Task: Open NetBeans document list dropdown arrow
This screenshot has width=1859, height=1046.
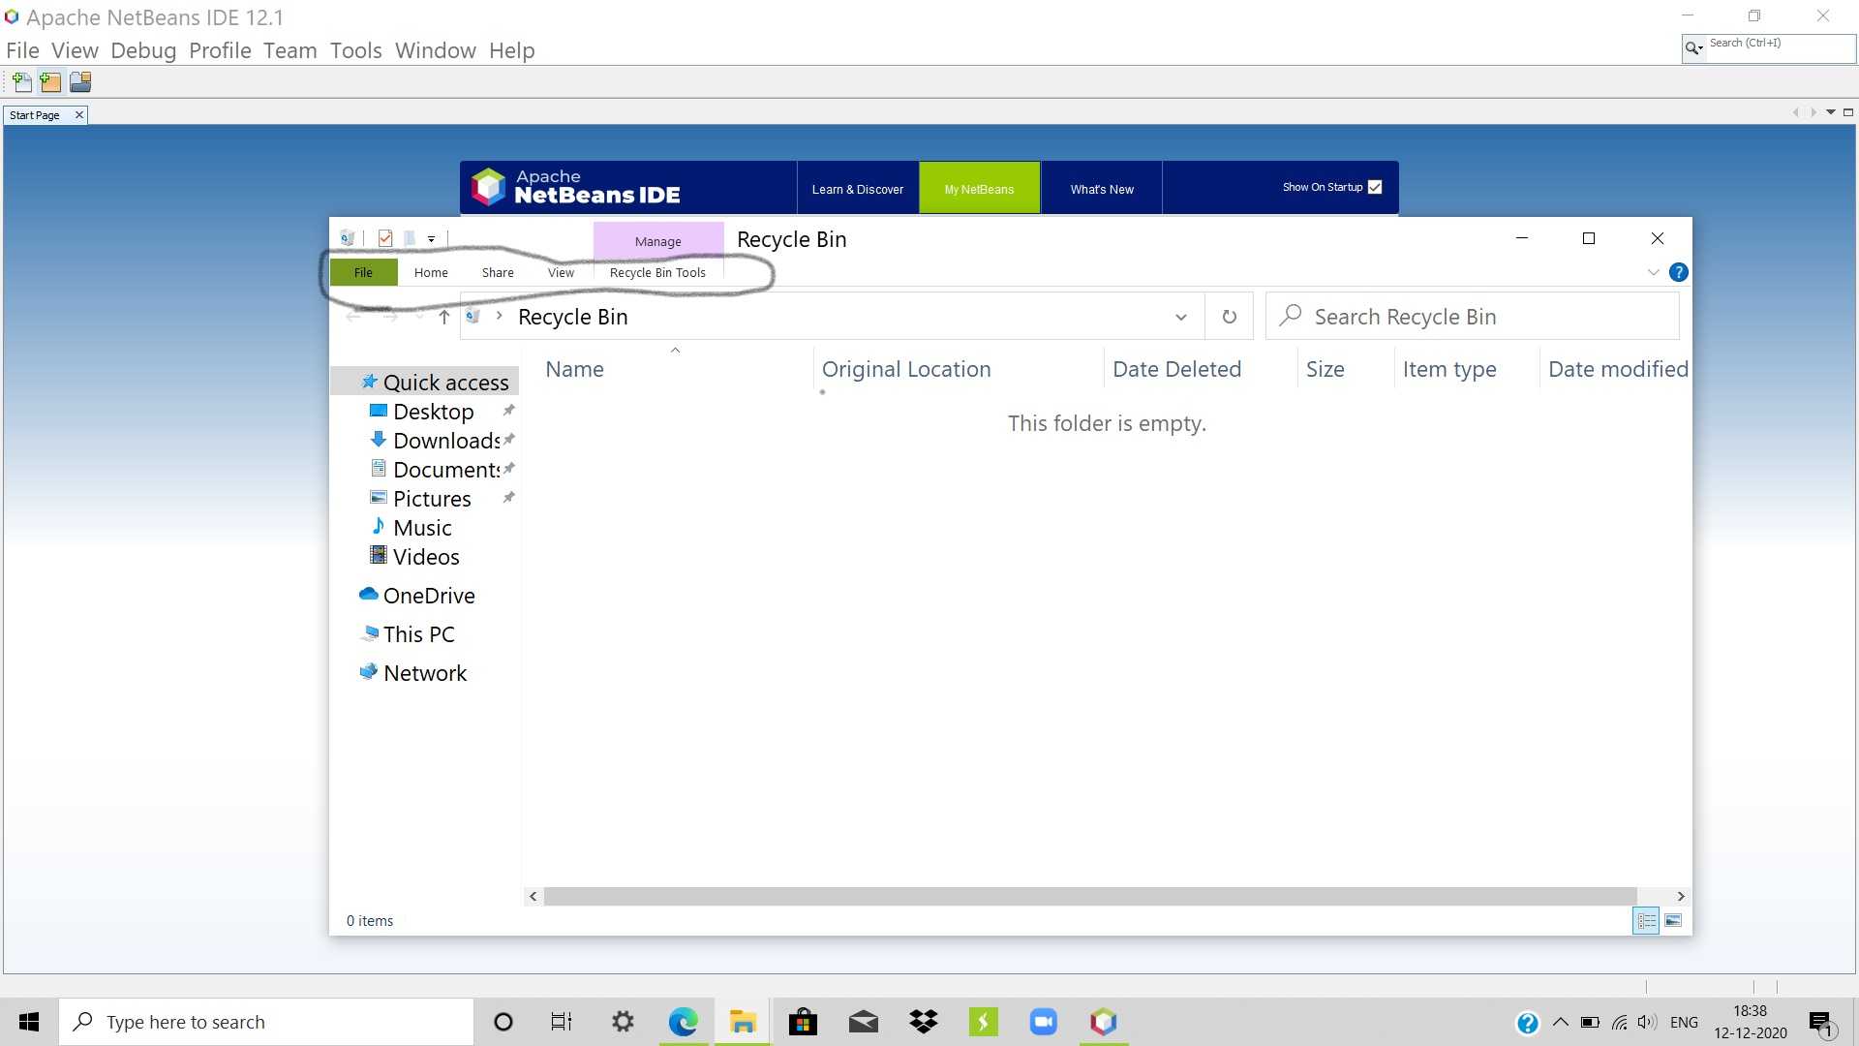Action: point(1831,112)
